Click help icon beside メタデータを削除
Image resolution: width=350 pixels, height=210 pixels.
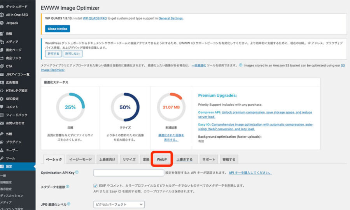pos(67,187)
